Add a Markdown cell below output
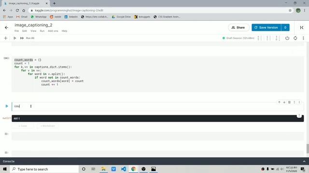The width and height of the screenshot is (309, 173). click(x=47, y=126)
